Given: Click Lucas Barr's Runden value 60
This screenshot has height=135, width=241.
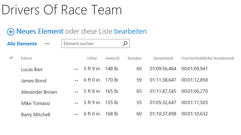Looking at the screenshot, I should pos(139,69).
